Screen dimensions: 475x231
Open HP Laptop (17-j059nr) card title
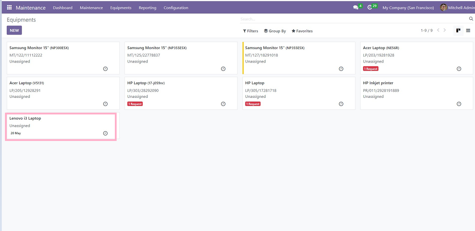coord(146,83)
